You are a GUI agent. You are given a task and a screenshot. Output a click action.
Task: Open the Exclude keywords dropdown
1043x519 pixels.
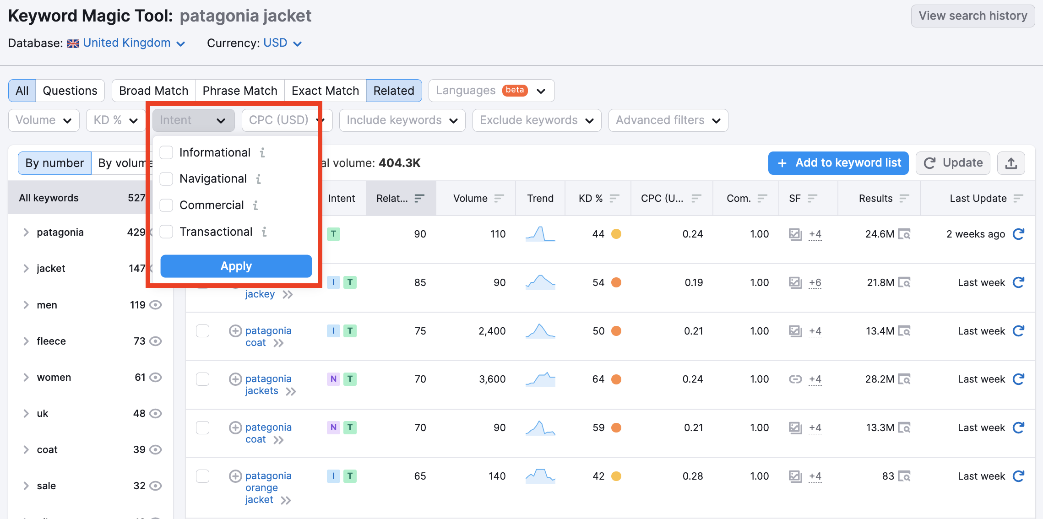tap(537, 120)
